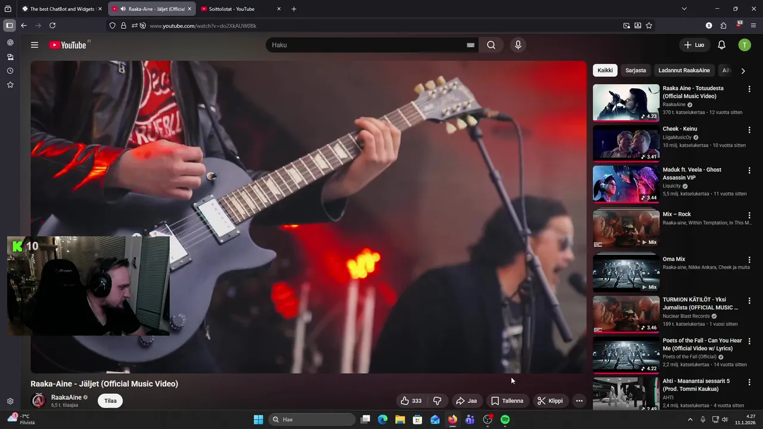
Task: Go back in browser history
Action: pos(24,26)
